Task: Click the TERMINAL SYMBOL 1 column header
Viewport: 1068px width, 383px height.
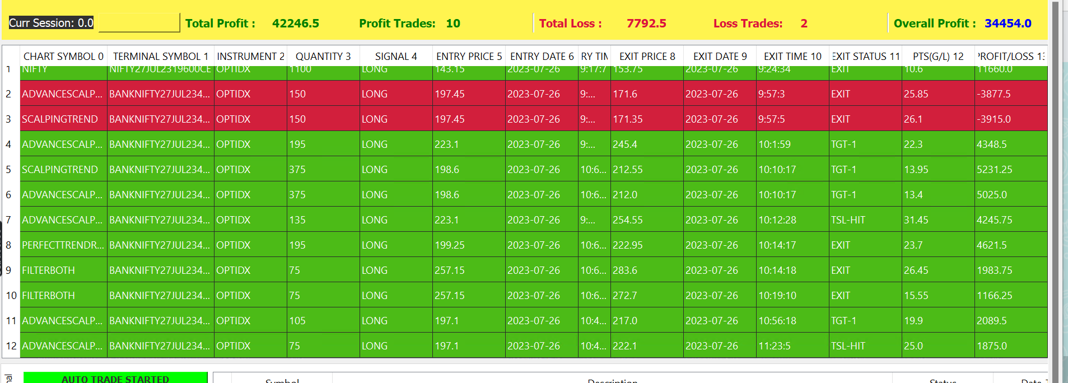Action: pyautogui.click(x=161, y=56)
